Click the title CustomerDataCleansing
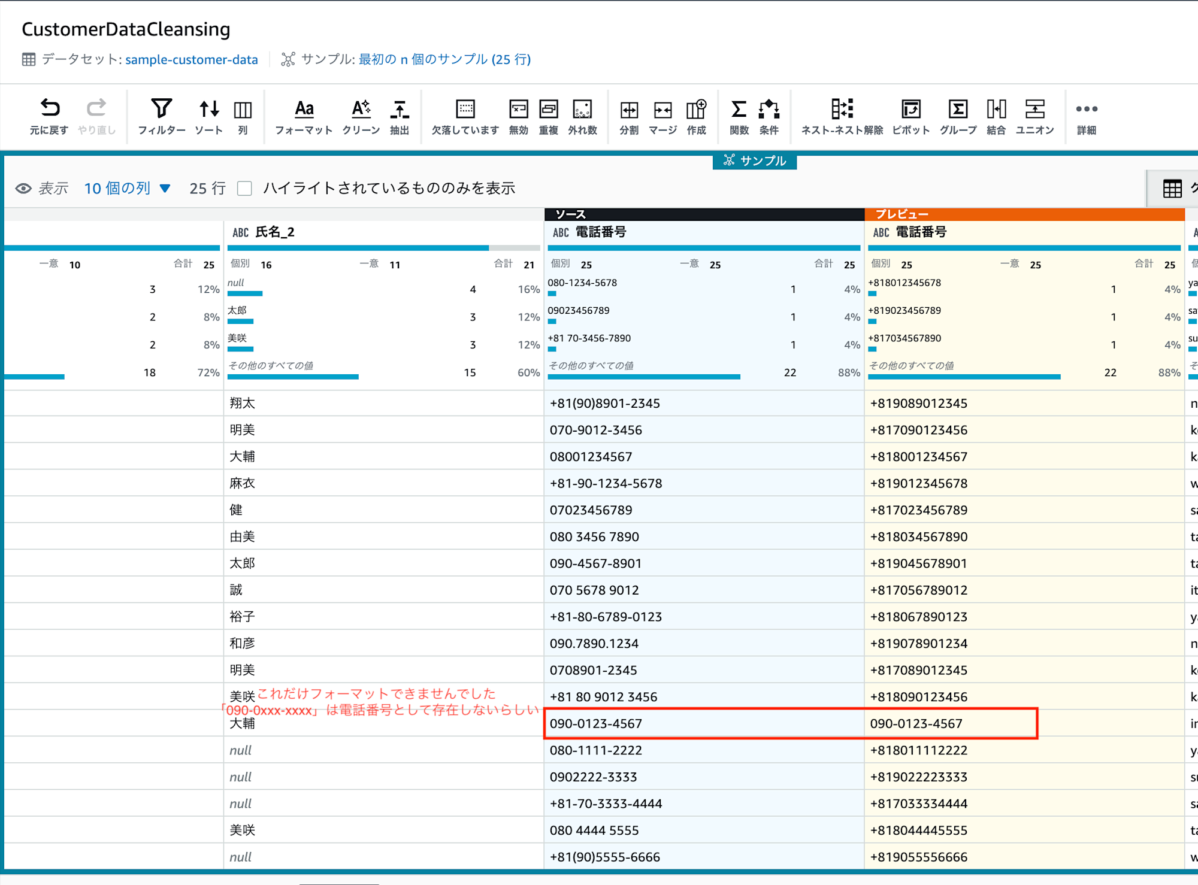Viewport: 1198px width, 885px height. pos(126,29)
